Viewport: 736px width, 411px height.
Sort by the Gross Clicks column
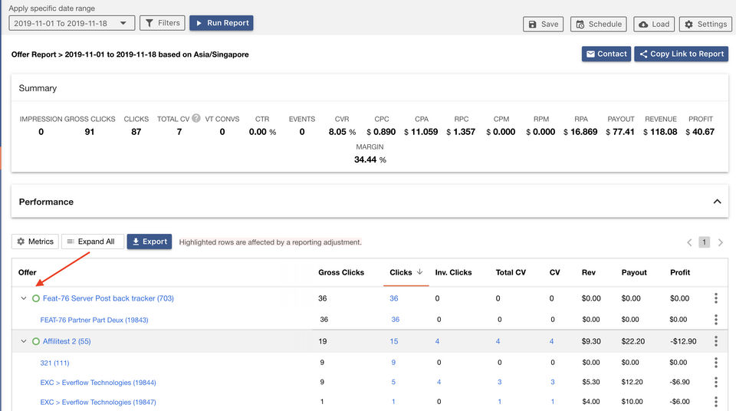pos(341,272)
